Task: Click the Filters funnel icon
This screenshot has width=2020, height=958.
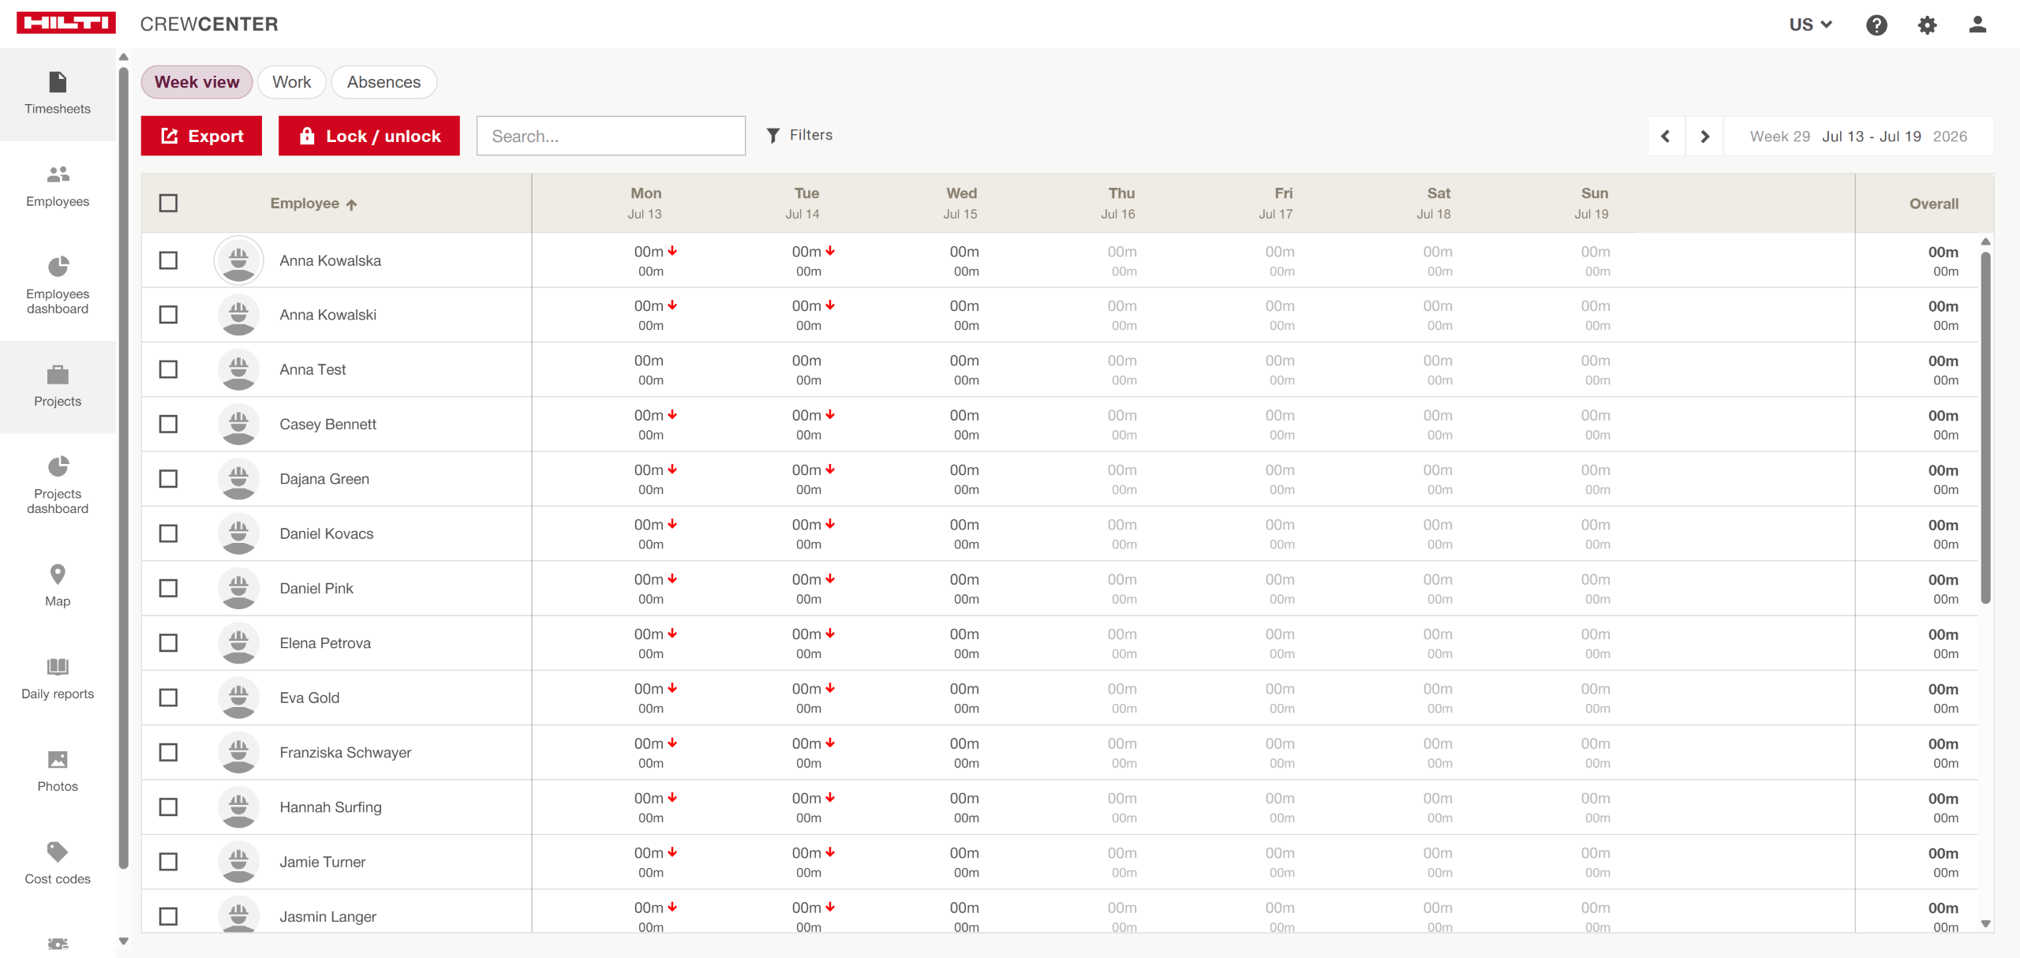Action: [x=773, y=136]
